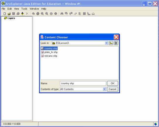Click the Cancel button
159x127 pixels.
112,89
